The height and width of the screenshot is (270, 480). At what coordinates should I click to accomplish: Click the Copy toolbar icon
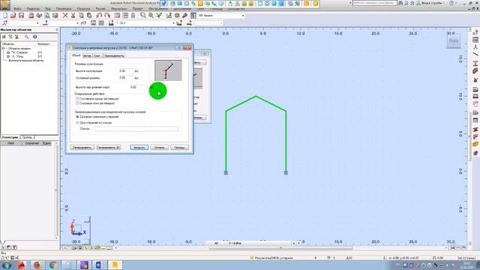tap(81, 15)
